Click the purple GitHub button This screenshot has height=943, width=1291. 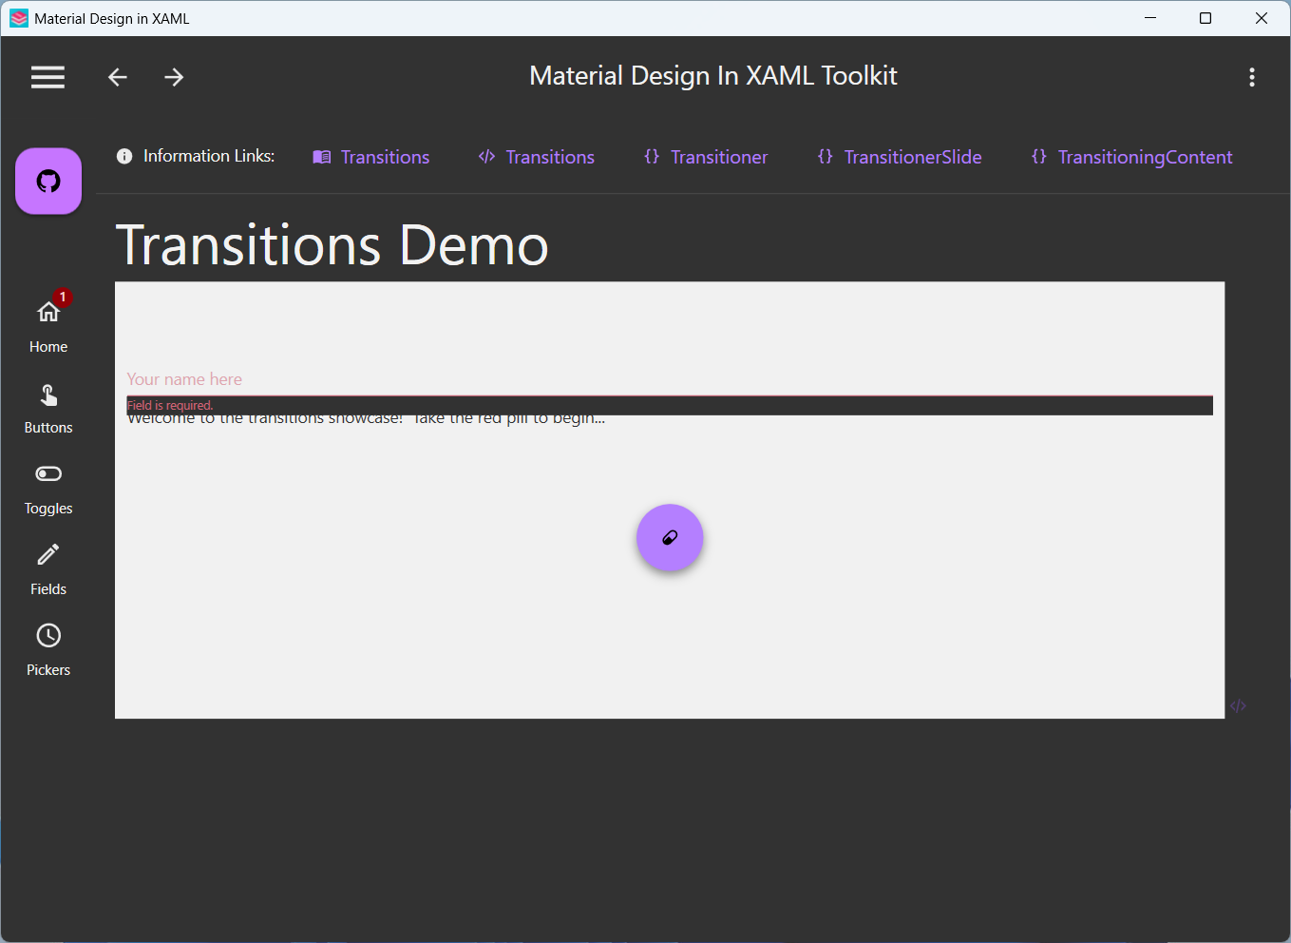(48, 181)
